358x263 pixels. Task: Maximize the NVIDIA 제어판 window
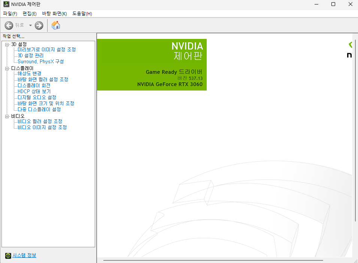pyautogui.click(x=333, y=4)
